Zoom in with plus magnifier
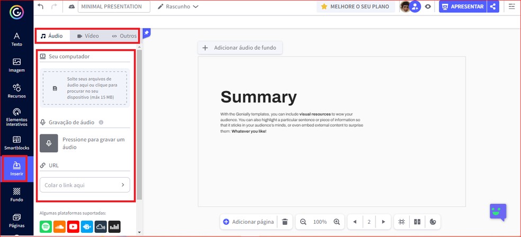Viewport: 521px width, 237px height. 337,222
